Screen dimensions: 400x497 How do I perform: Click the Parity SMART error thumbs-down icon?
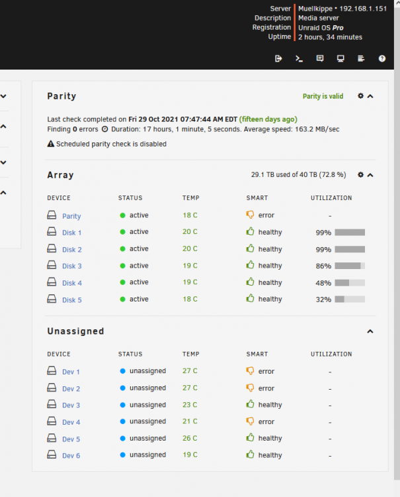tap(250, 215)
